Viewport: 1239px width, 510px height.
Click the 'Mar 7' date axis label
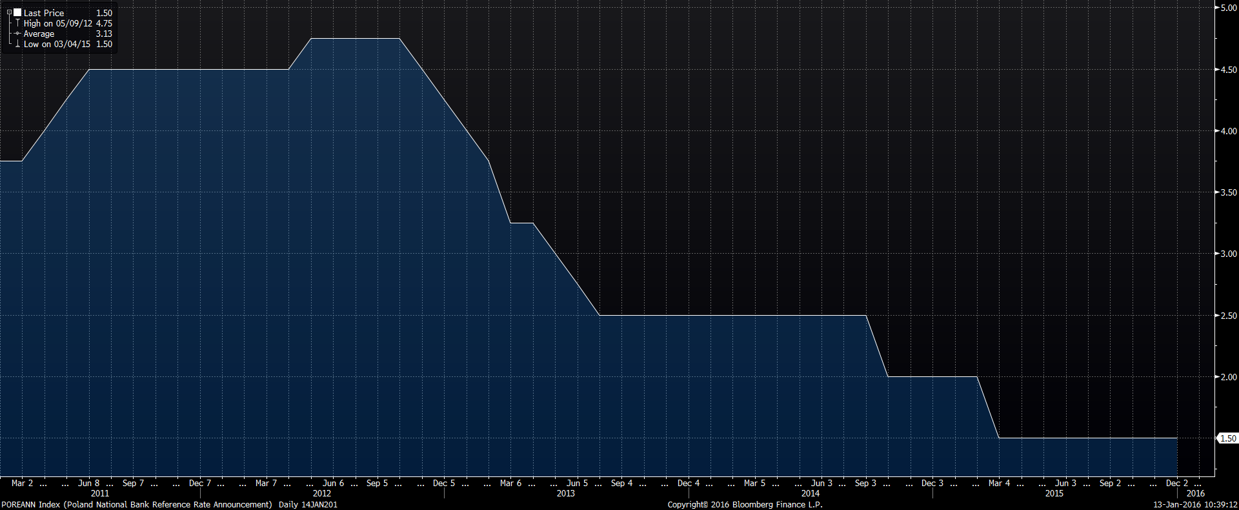(x=266, y=483)
